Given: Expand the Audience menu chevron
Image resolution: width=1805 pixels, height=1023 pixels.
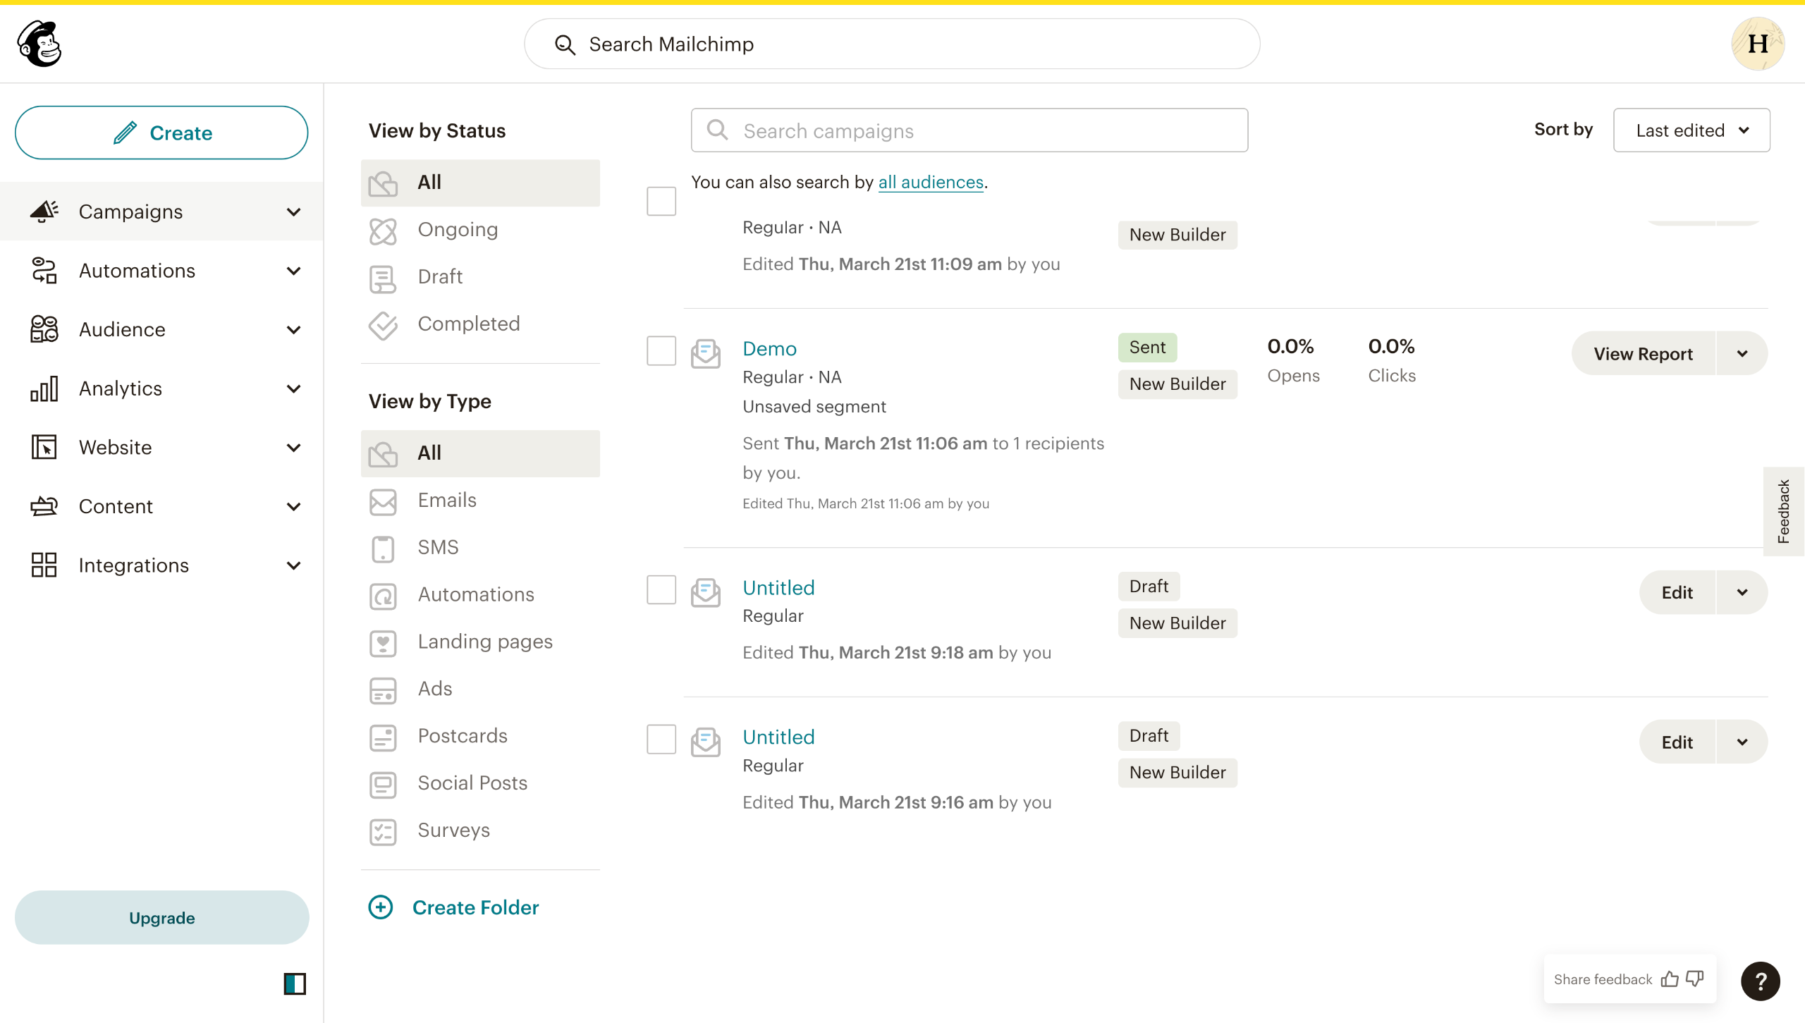Looking at the screenshot, I should 294,329.
